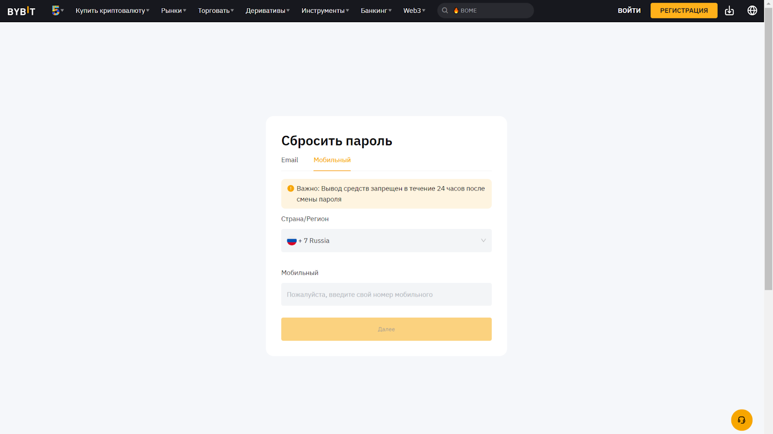Click the РЕГИСТРАЦИЯ button
The width and height of the screenshot is (773, 434).
[x=684, y=11]
